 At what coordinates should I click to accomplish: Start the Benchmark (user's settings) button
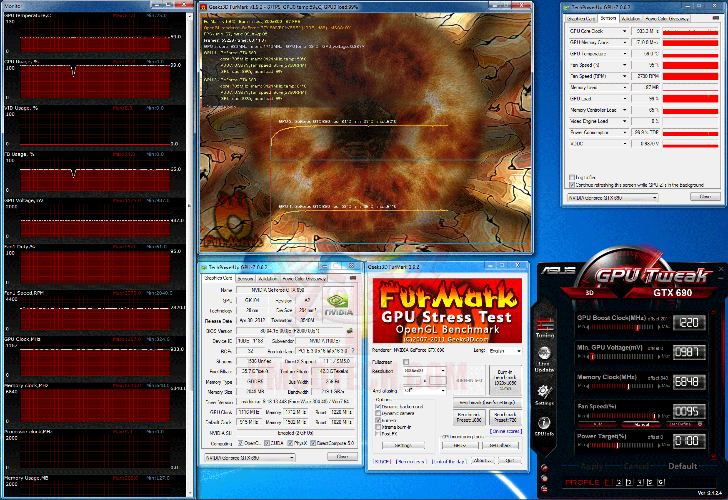click(x=487, y=402)
